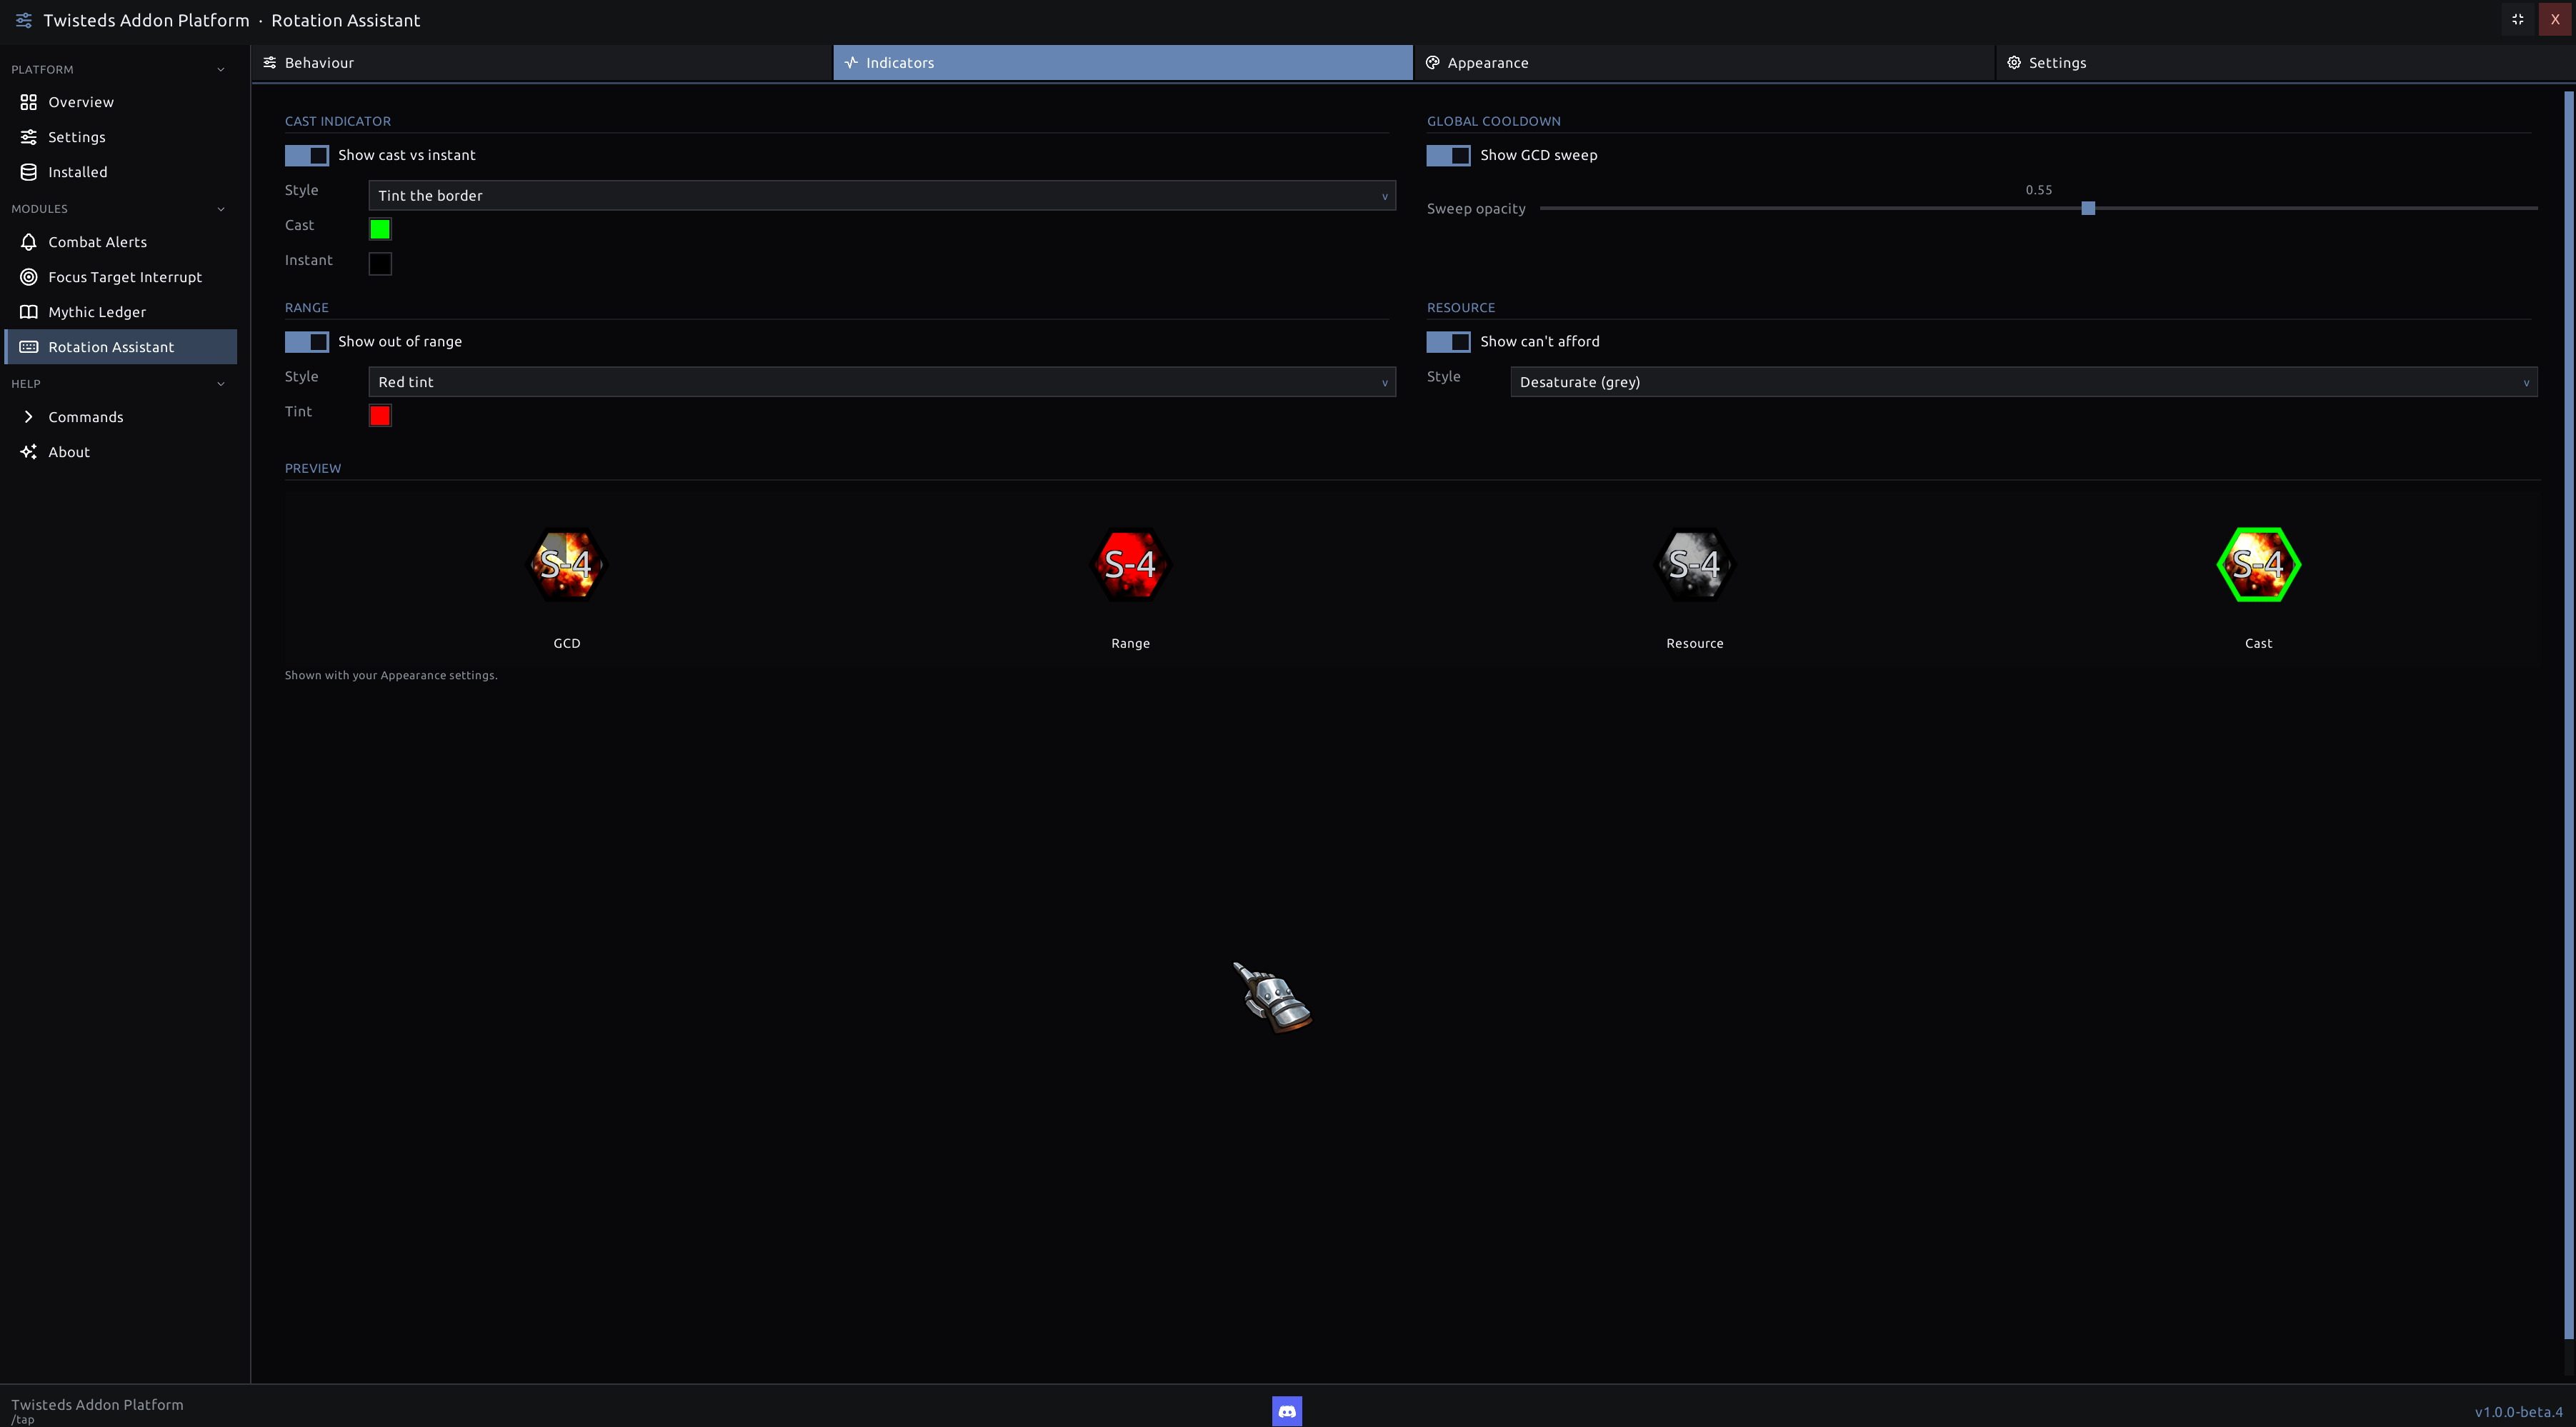The width and height of the screenshot is (2576, 1427).
Task: Click the Rotation Assistant keyboard icon
Action: pyautogui.click(x=29, y=347)
